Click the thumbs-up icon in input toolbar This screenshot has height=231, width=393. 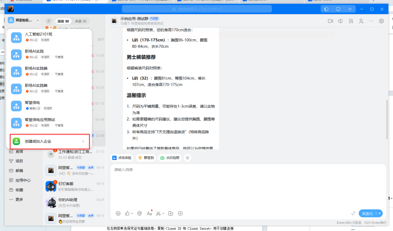click(x=127, y=213)
